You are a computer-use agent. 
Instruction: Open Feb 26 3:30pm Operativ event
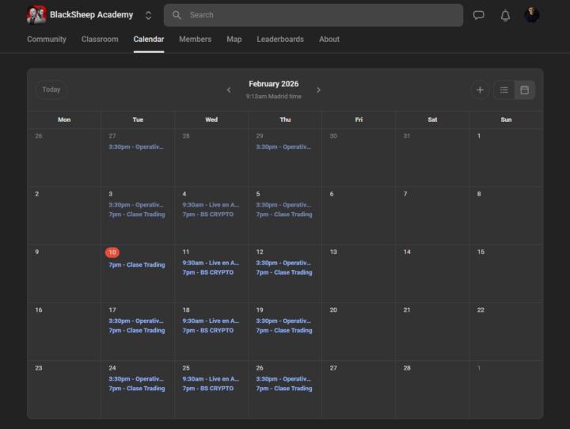283,379
